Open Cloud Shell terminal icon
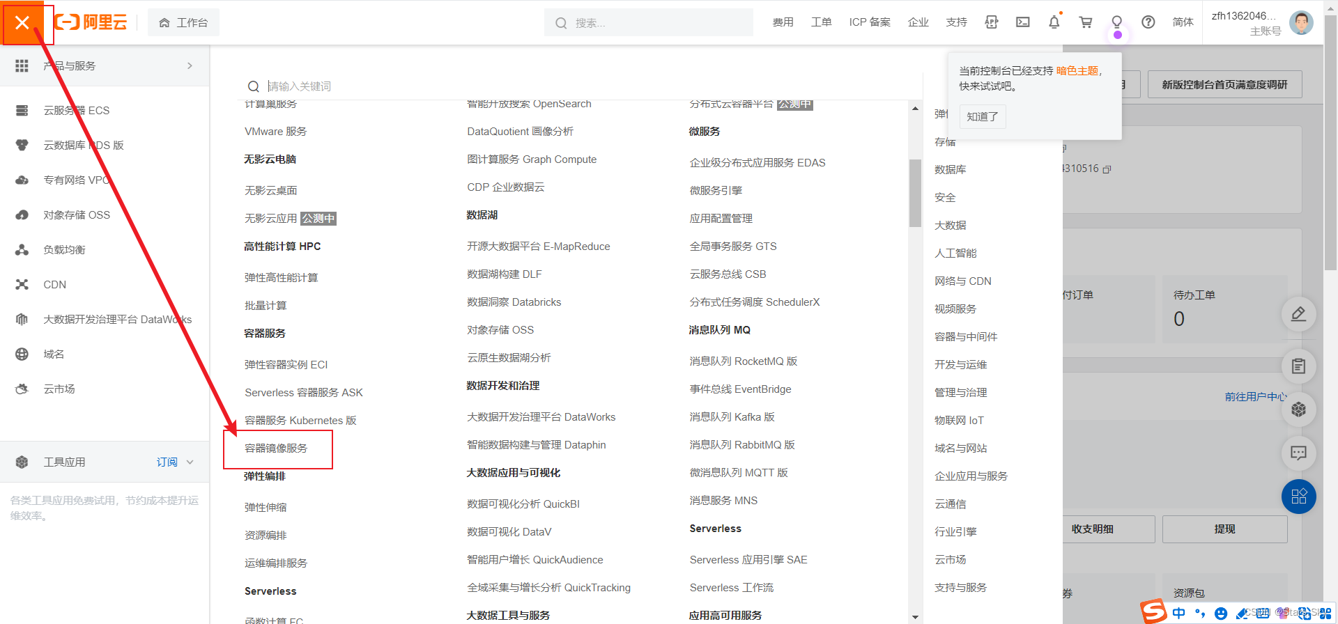Viewport: 1338px width, 624px height. point(1022,22)
